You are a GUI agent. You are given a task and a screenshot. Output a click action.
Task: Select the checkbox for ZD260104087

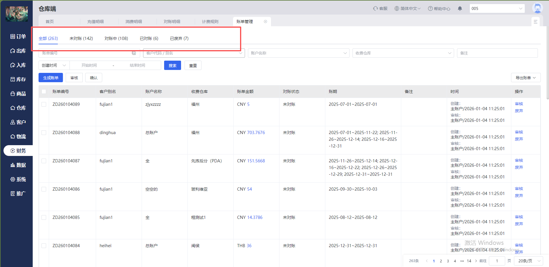point(44,161)
